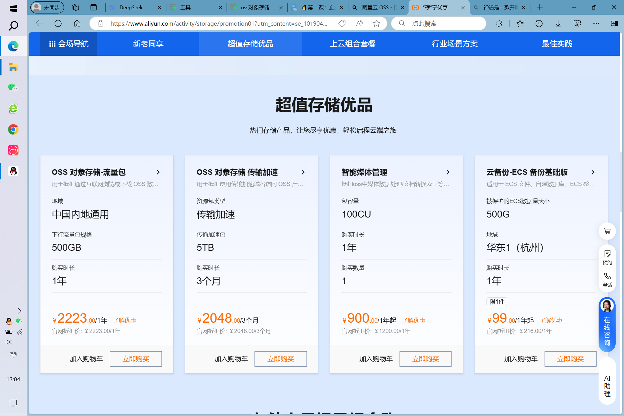Screen dimensions: 624x416
Task: Add OSS 流量包 to cart 加入购物车
Action: pyautogui.click(x=86, y=359)
